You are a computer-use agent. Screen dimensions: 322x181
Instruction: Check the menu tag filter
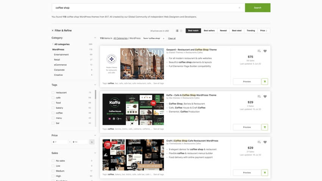pos(53,118)
